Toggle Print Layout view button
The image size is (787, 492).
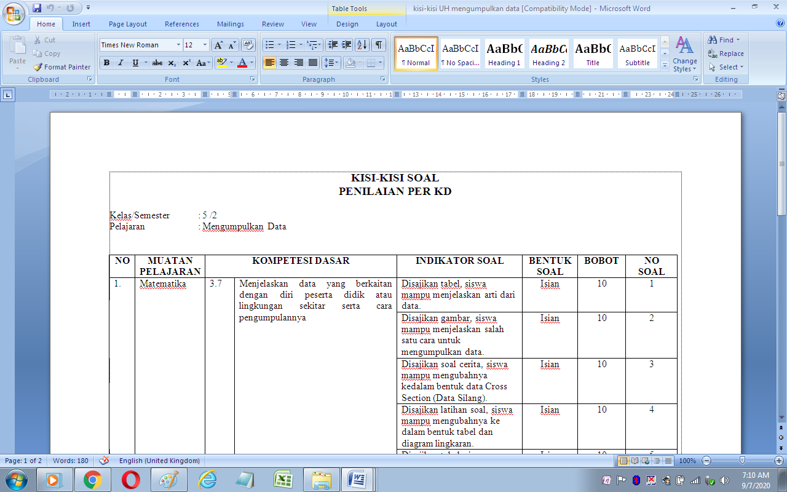pos(623,461)
